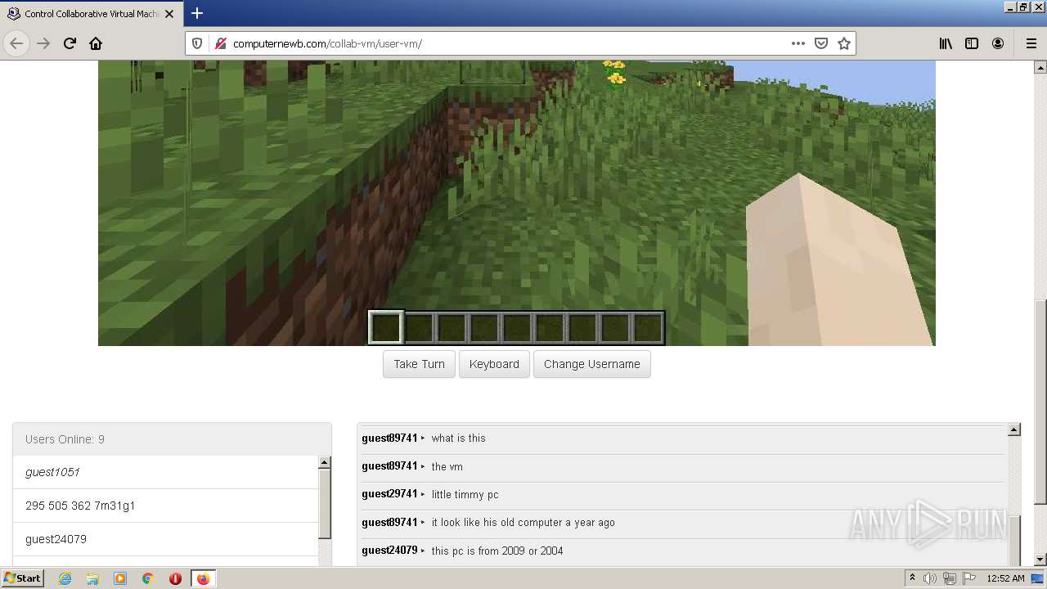Open Windows Media Player from the taskbar
This screenshot has width=1047, height=589.
pos(120,578)
